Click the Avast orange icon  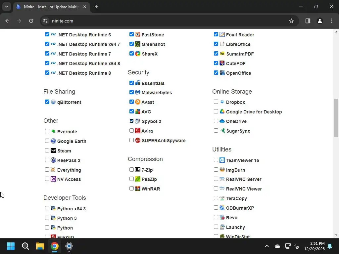coord(138,102)
